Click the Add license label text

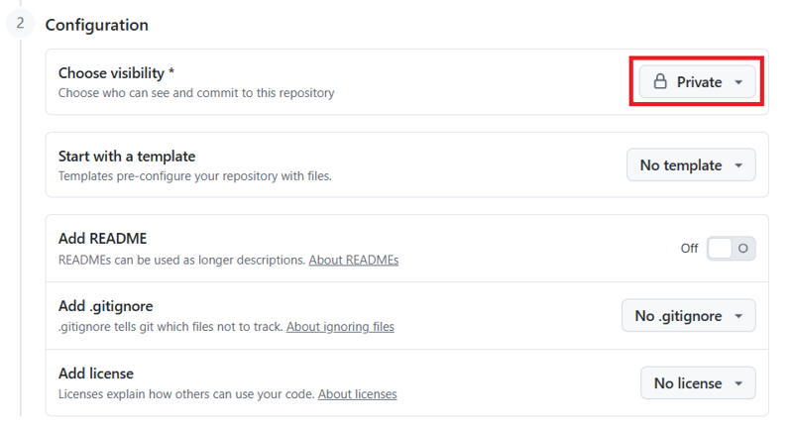96,374
